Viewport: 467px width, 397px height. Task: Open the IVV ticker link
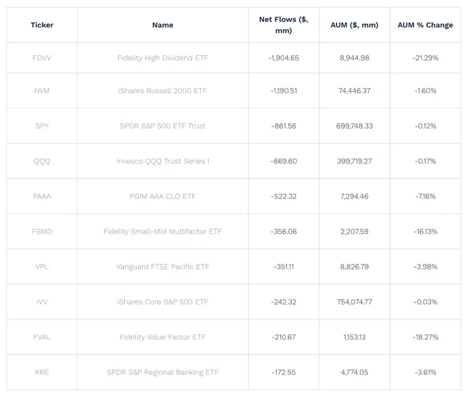[x=42, y=302]
